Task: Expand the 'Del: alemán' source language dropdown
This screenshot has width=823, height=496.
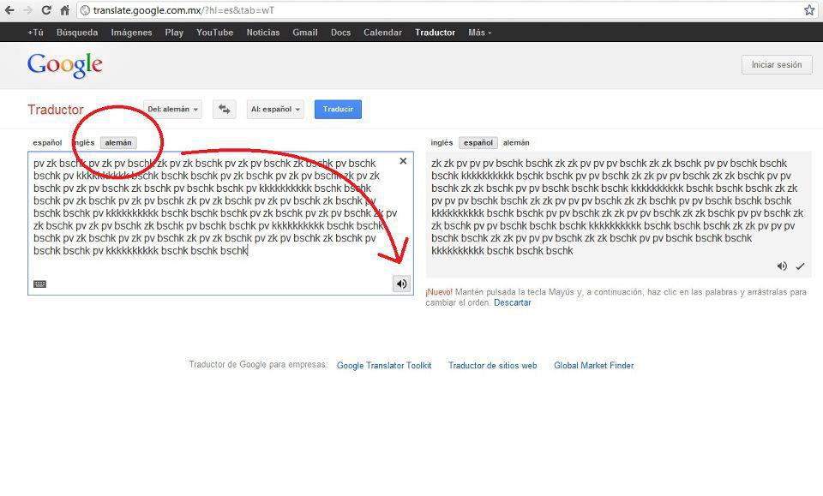Action: point(172,109)
